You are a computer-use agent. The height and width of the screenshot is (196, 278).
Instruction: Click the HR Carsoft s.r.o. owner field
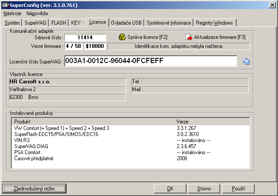(67, 82)
